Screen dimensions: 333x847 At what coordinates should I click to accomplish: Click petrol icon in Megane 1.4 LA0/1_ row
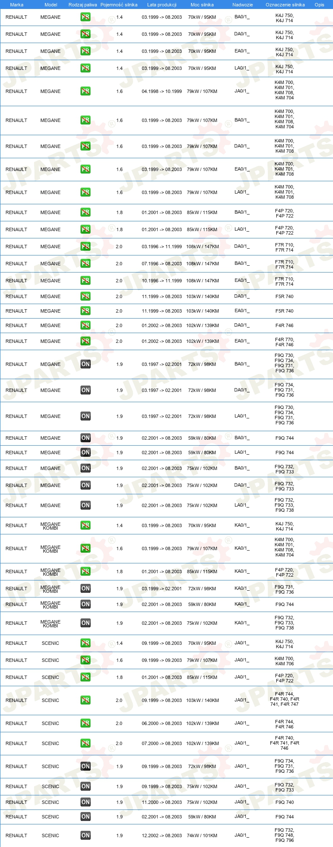pos(86,68)
